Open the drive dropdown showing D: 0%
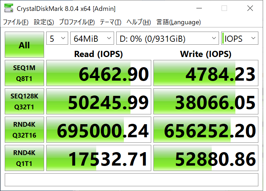This screenshot has height=191, width=266. coord(168,38)
